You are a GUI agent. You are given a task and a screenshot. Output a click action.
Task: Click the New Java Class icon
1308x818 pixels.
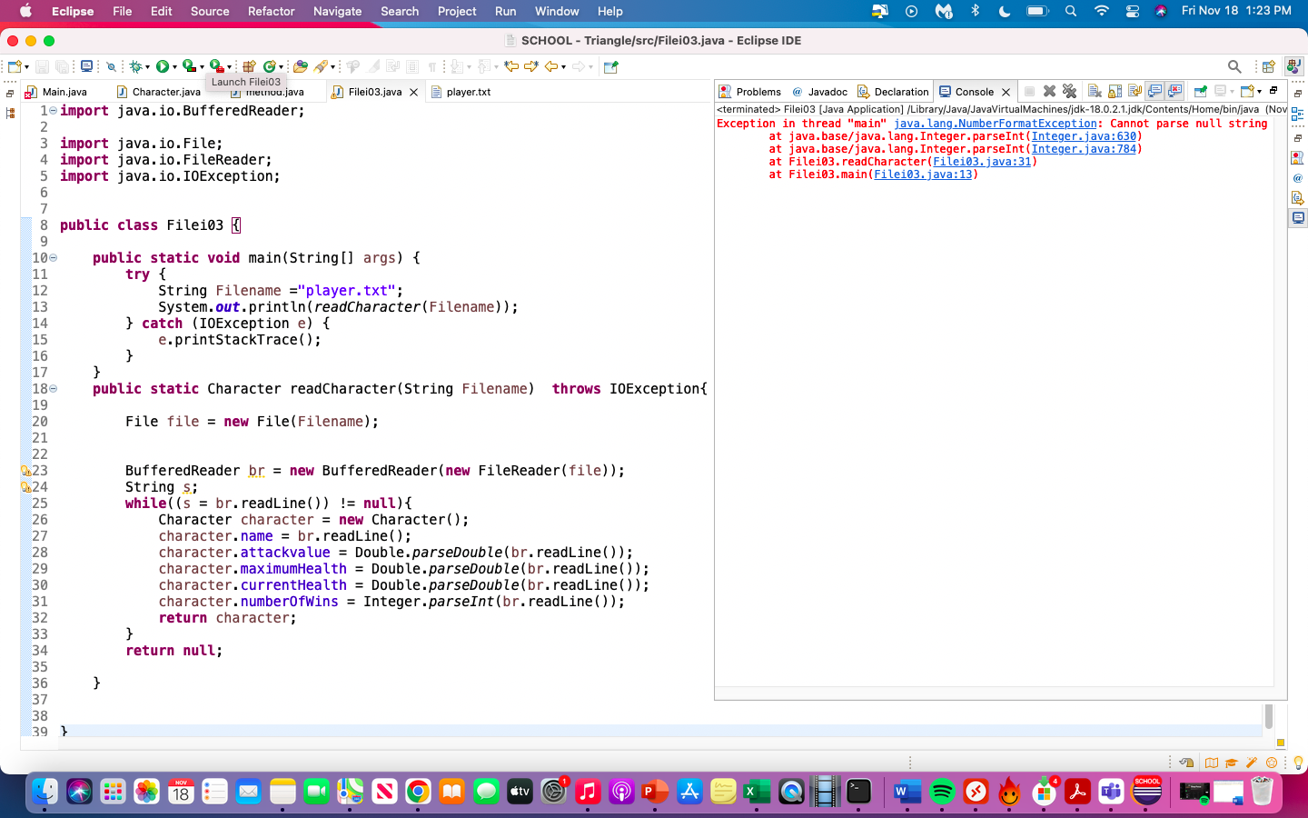[x=269, y=66]
